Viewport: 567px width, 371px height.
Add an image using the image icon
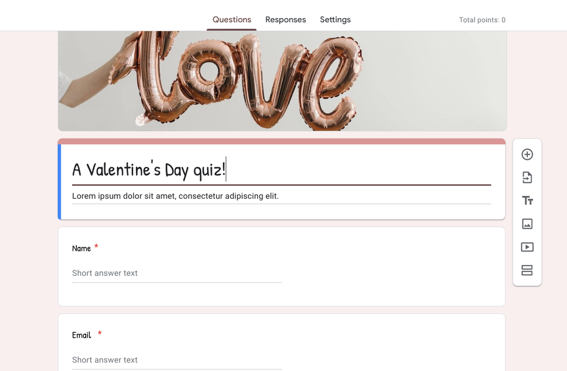527,224
